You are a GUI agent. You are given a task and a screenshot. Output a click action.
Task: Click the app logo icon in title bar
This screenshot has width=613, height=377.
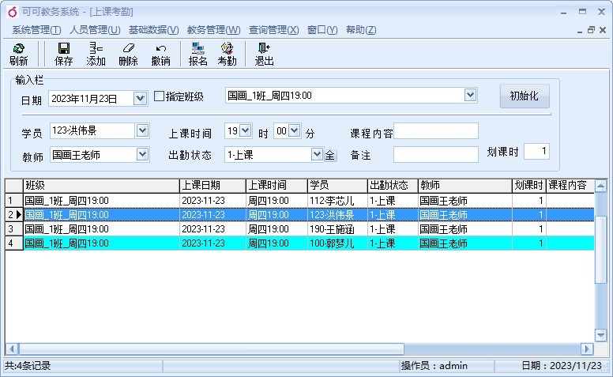click(x=13, y=12)
